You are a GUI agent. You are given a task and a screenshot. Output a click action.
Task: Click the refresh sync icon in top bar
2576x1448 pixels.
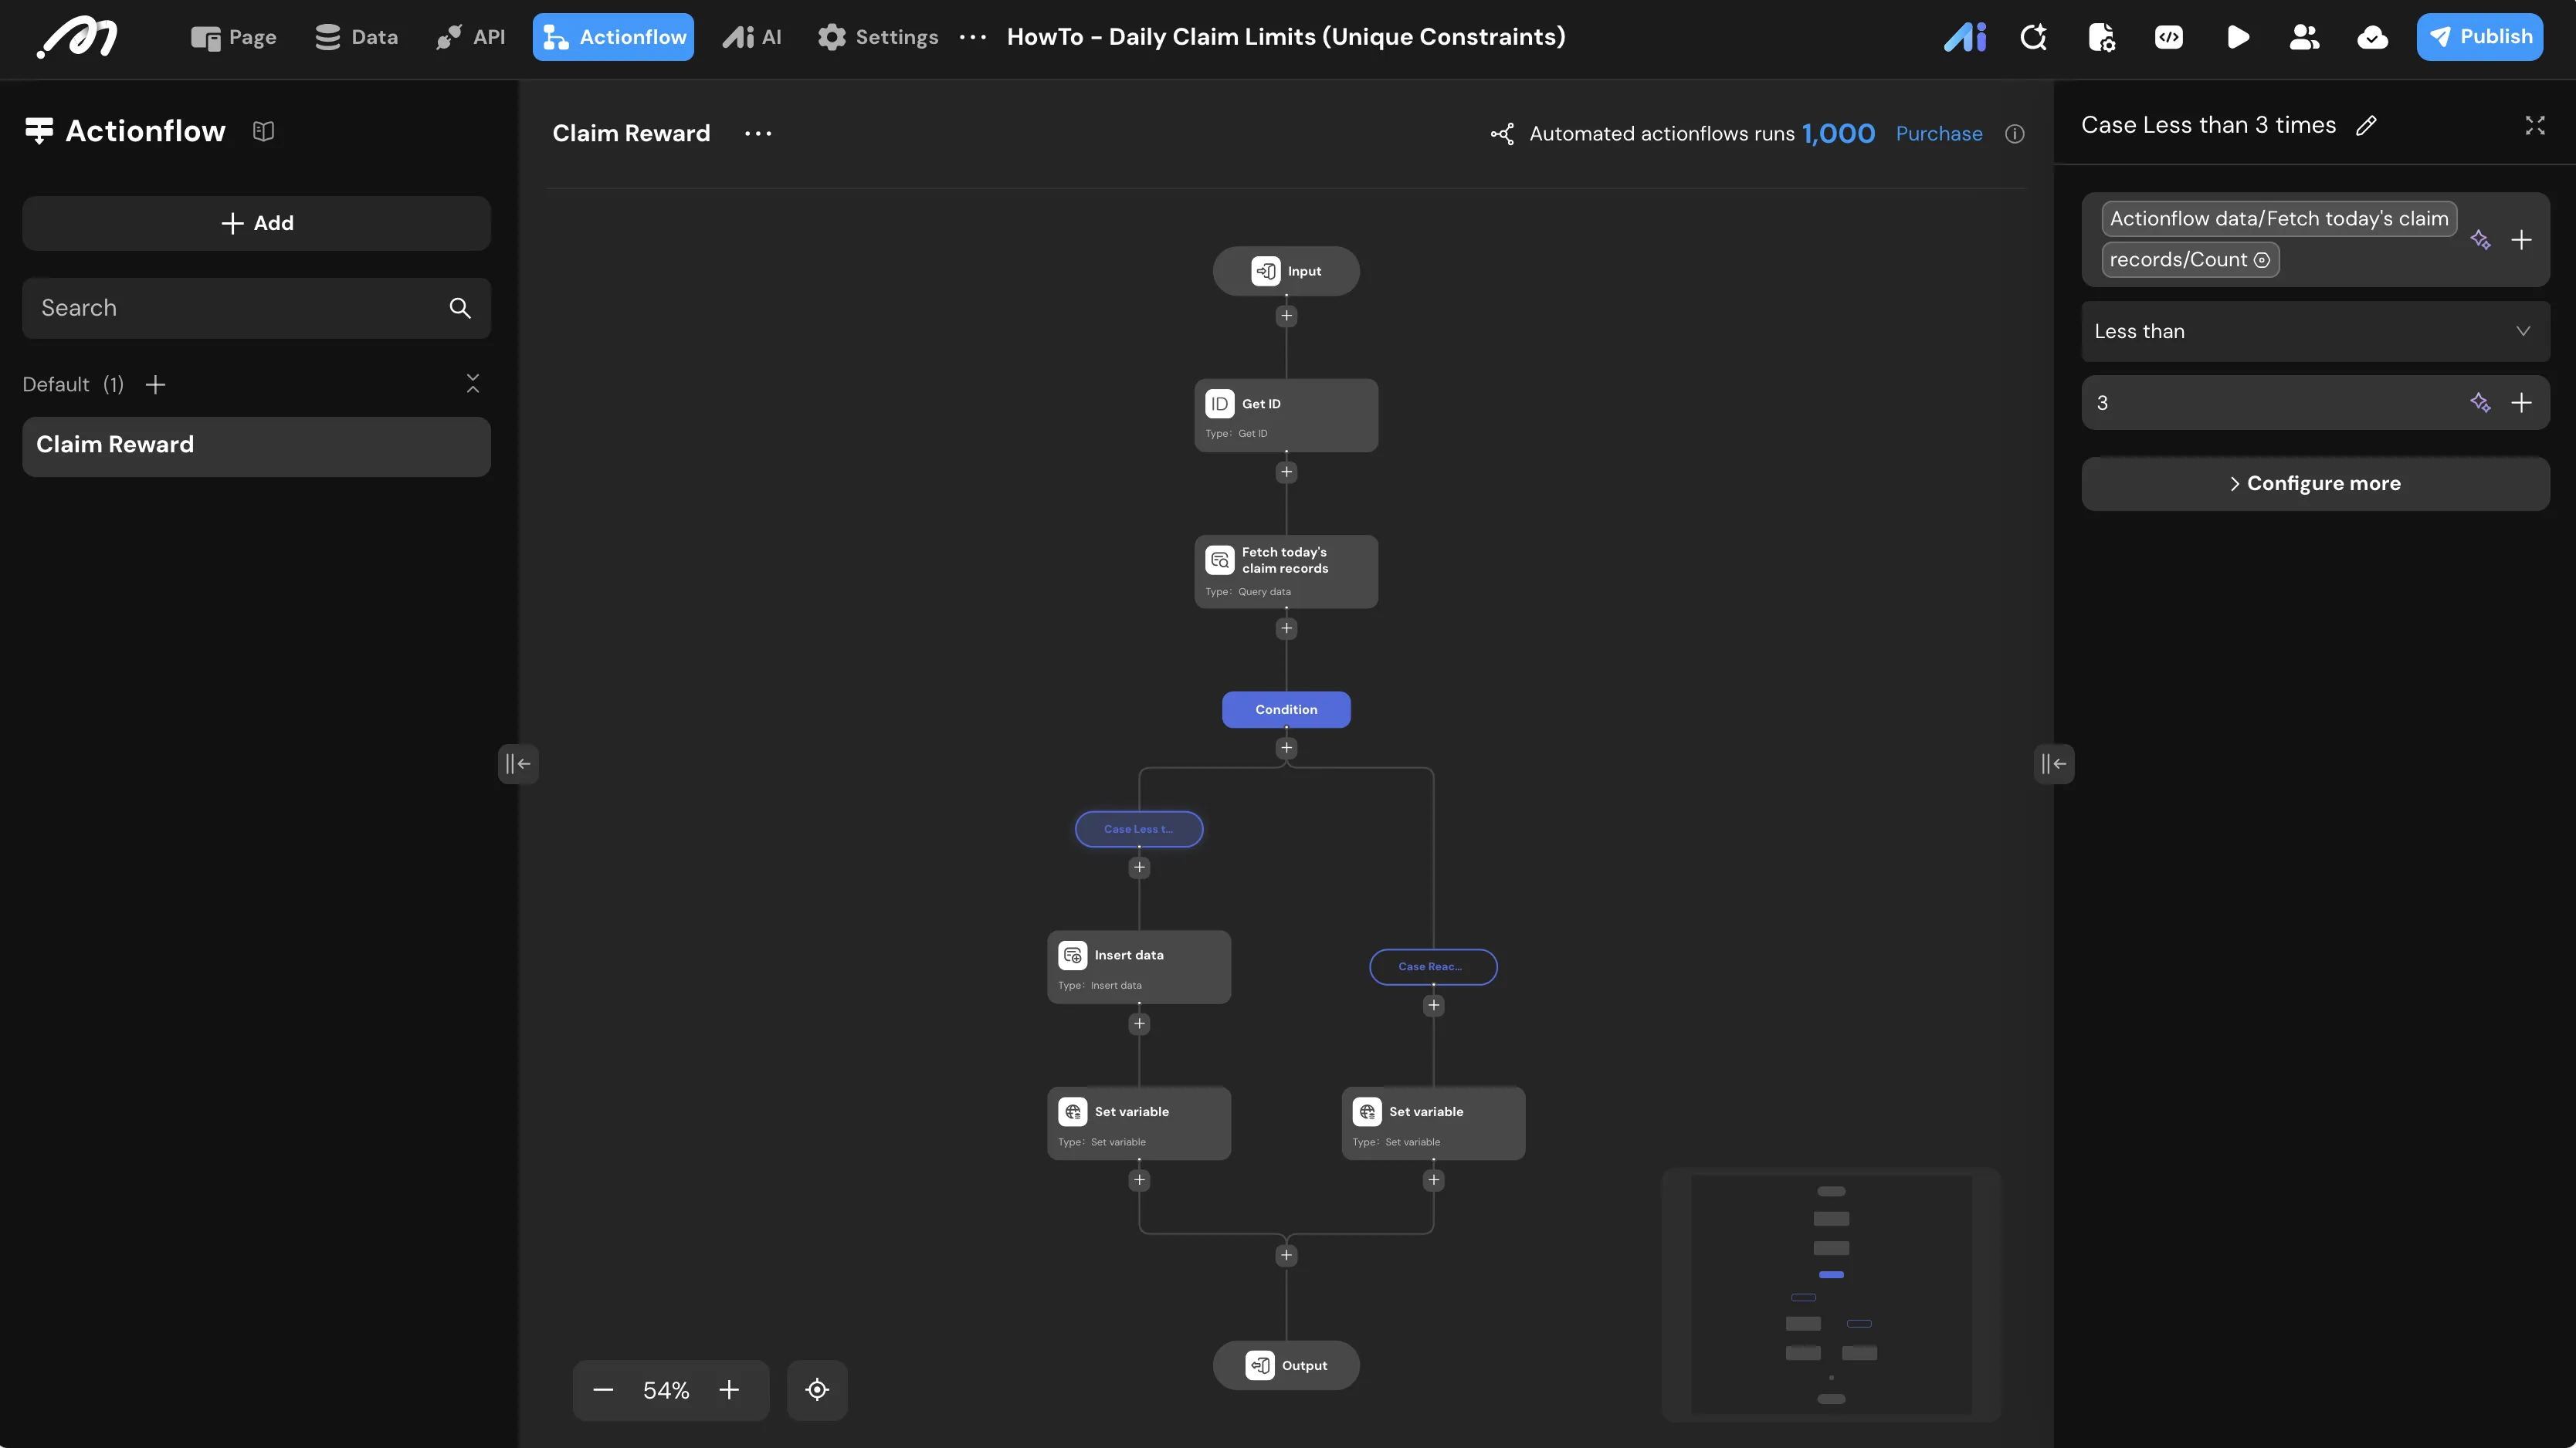click(x=2033, y=37)
